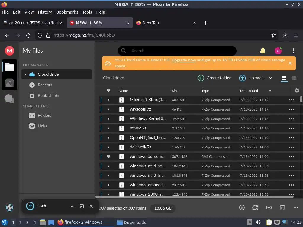Sort files by Type column

205,90
